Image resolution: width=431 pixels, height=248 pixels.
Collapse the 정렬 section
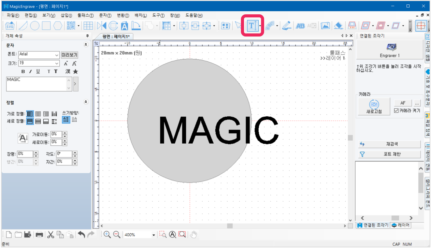pyautogui.click(x=86, y=102)
